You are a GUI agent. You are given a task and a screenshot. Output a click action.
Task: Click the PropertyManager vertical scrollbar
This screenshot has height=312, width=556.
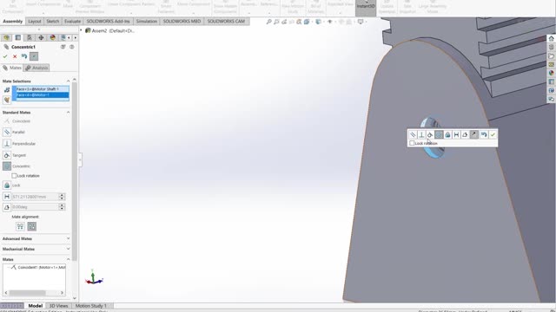tap(75, 172)
